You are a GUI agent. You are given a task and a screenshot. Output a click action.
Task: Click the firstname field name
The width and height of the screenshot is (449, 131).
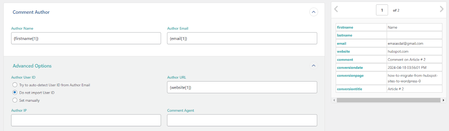coord(345,27)
